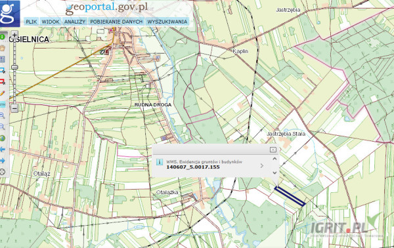The height and width of the screenshot is (248, 394).
Task: Choose the pencil drawing tool
Action: point(2,93)
